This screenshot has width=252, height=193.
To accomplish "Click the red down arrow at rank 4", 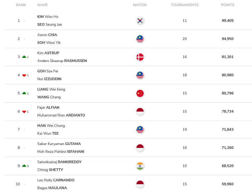I will [24, 75].
